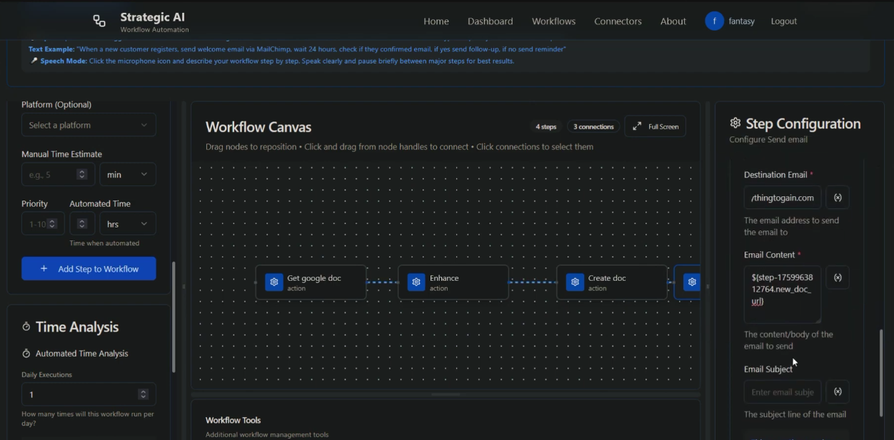The height and width of the screenshot is (440, 894).
Task: Click the gear icon on the Enhance node
Action: pyautogui.click(x=416, y=282)
